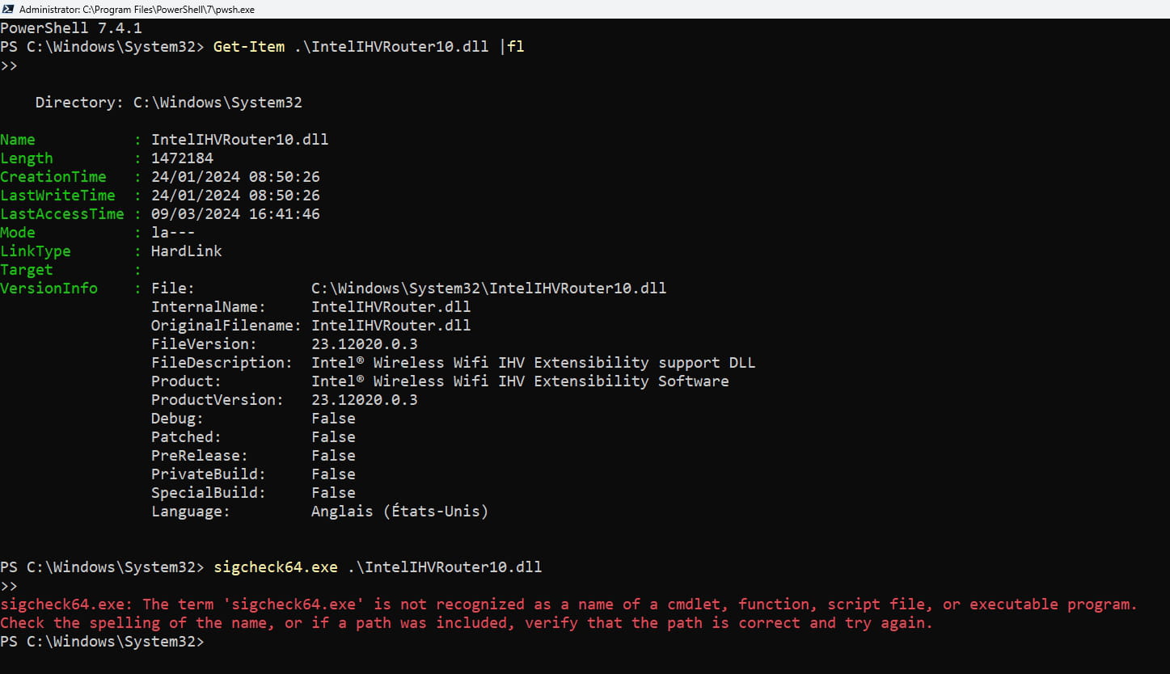Click the ProductVersion field label

click(x=218, y=400)
